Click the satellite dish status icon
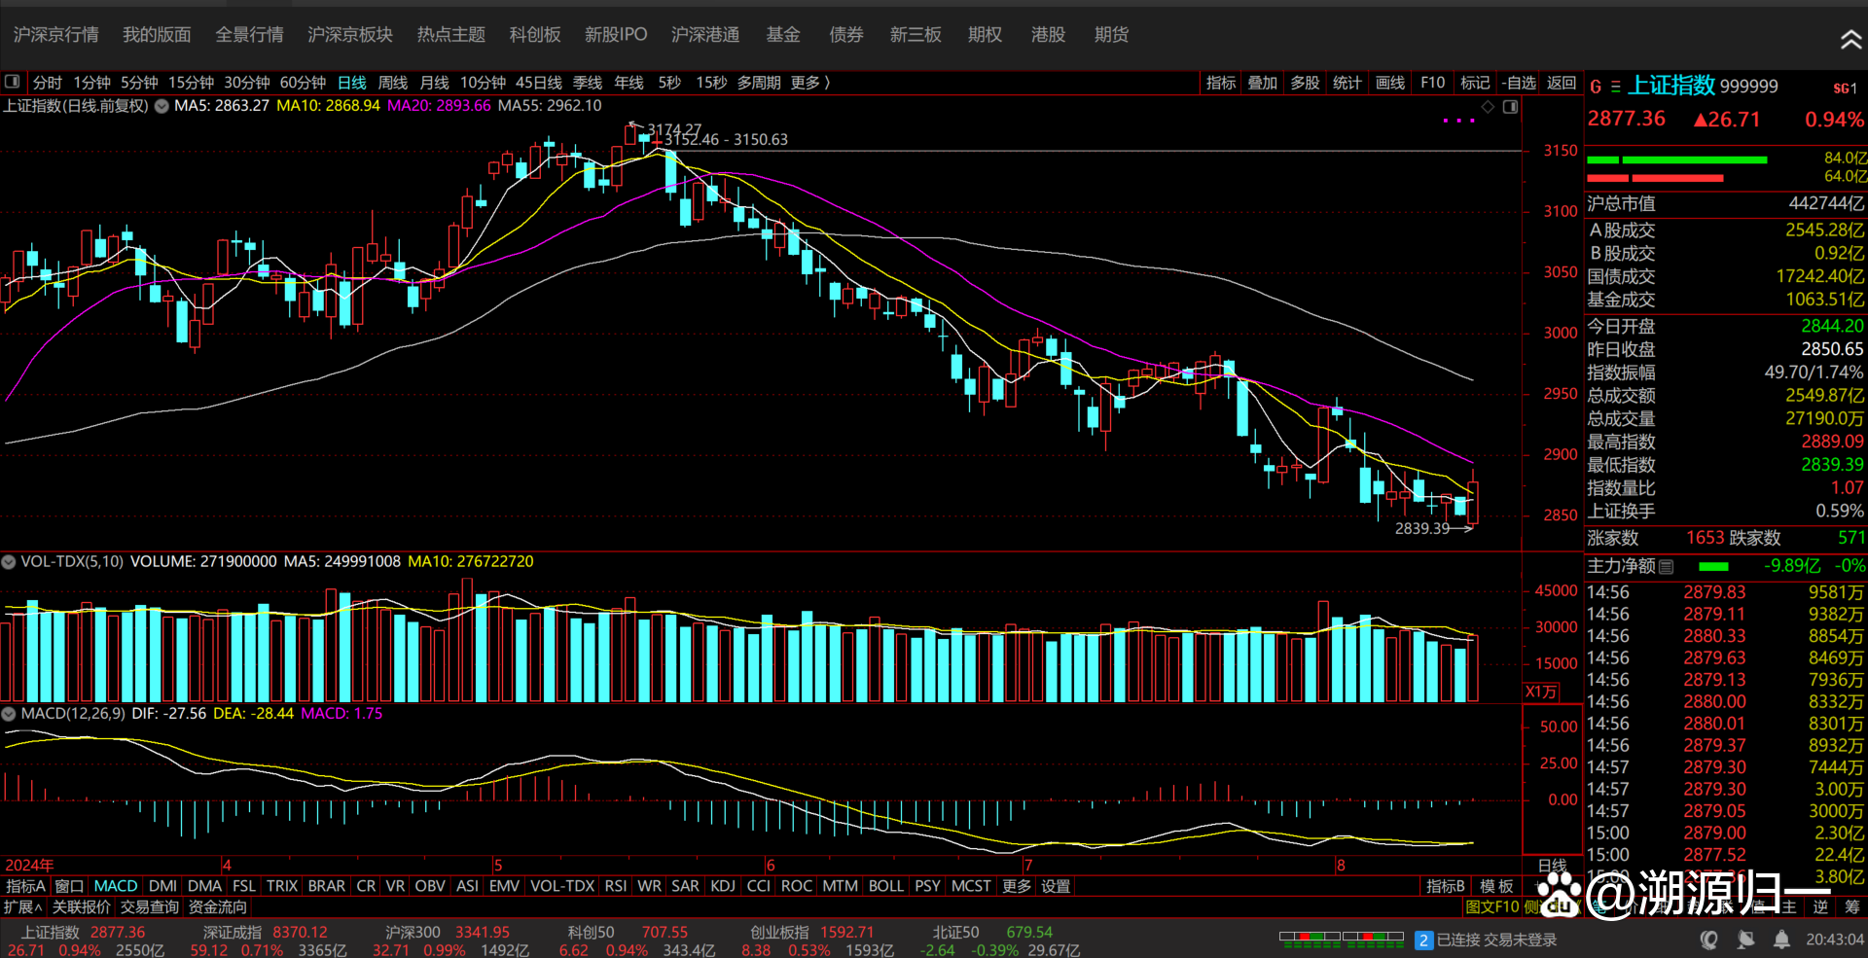 click(x=1745, y=940)
